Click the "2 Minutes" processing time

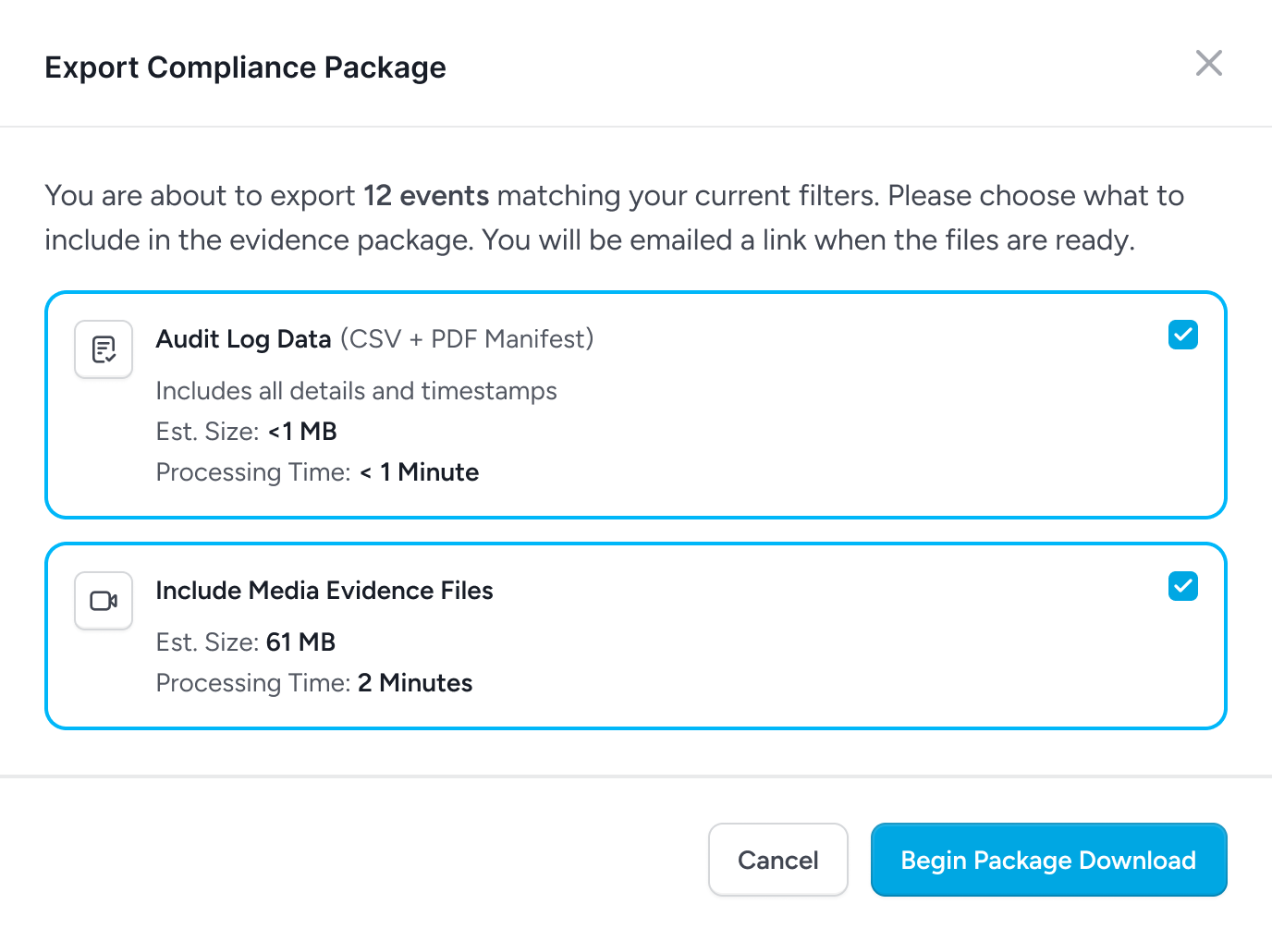[415, 683]
